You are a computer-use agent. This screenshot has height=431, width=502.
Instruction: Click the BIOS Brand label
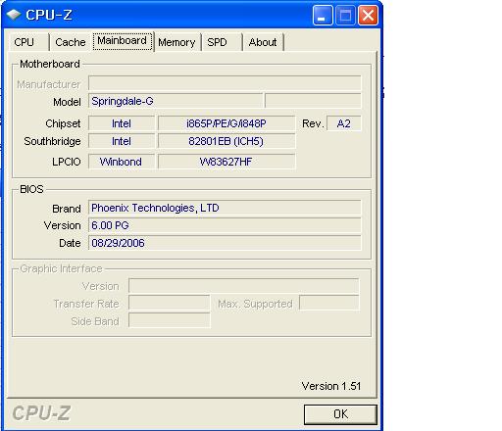(x=67, y=209)
